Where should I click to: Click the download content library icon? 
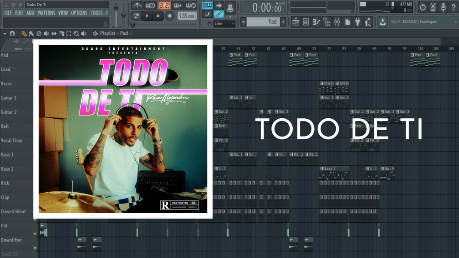click(382, 22)
